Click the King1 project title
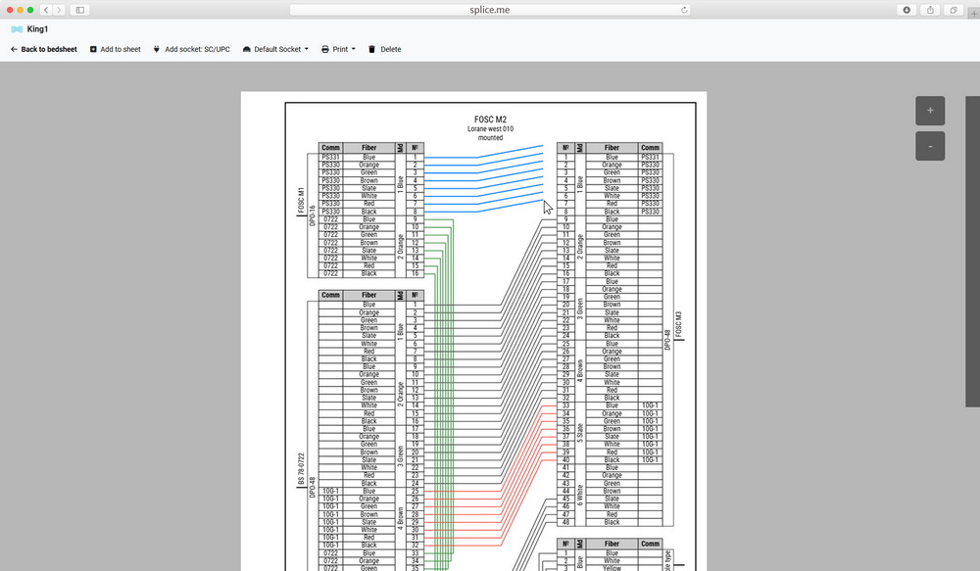The height and width of the screenshot is (571, 980). [37, 29]
